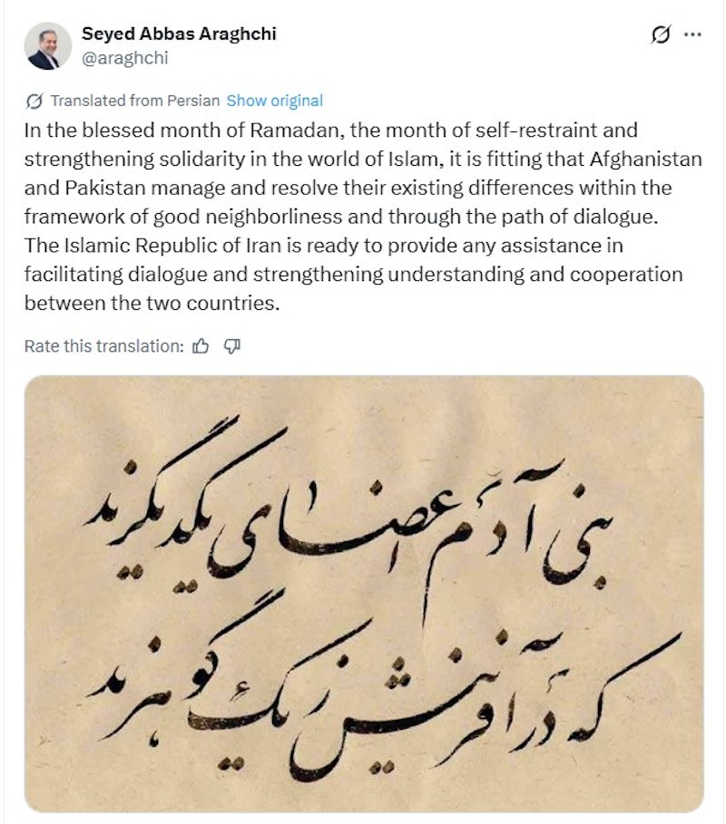Show the original Persian post

(274, 101)
